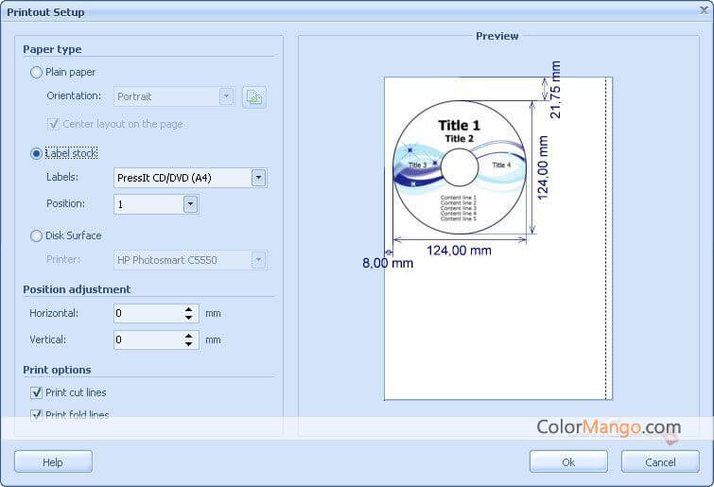Increase the Vertical value with up arrow

(x=189, y=336)
